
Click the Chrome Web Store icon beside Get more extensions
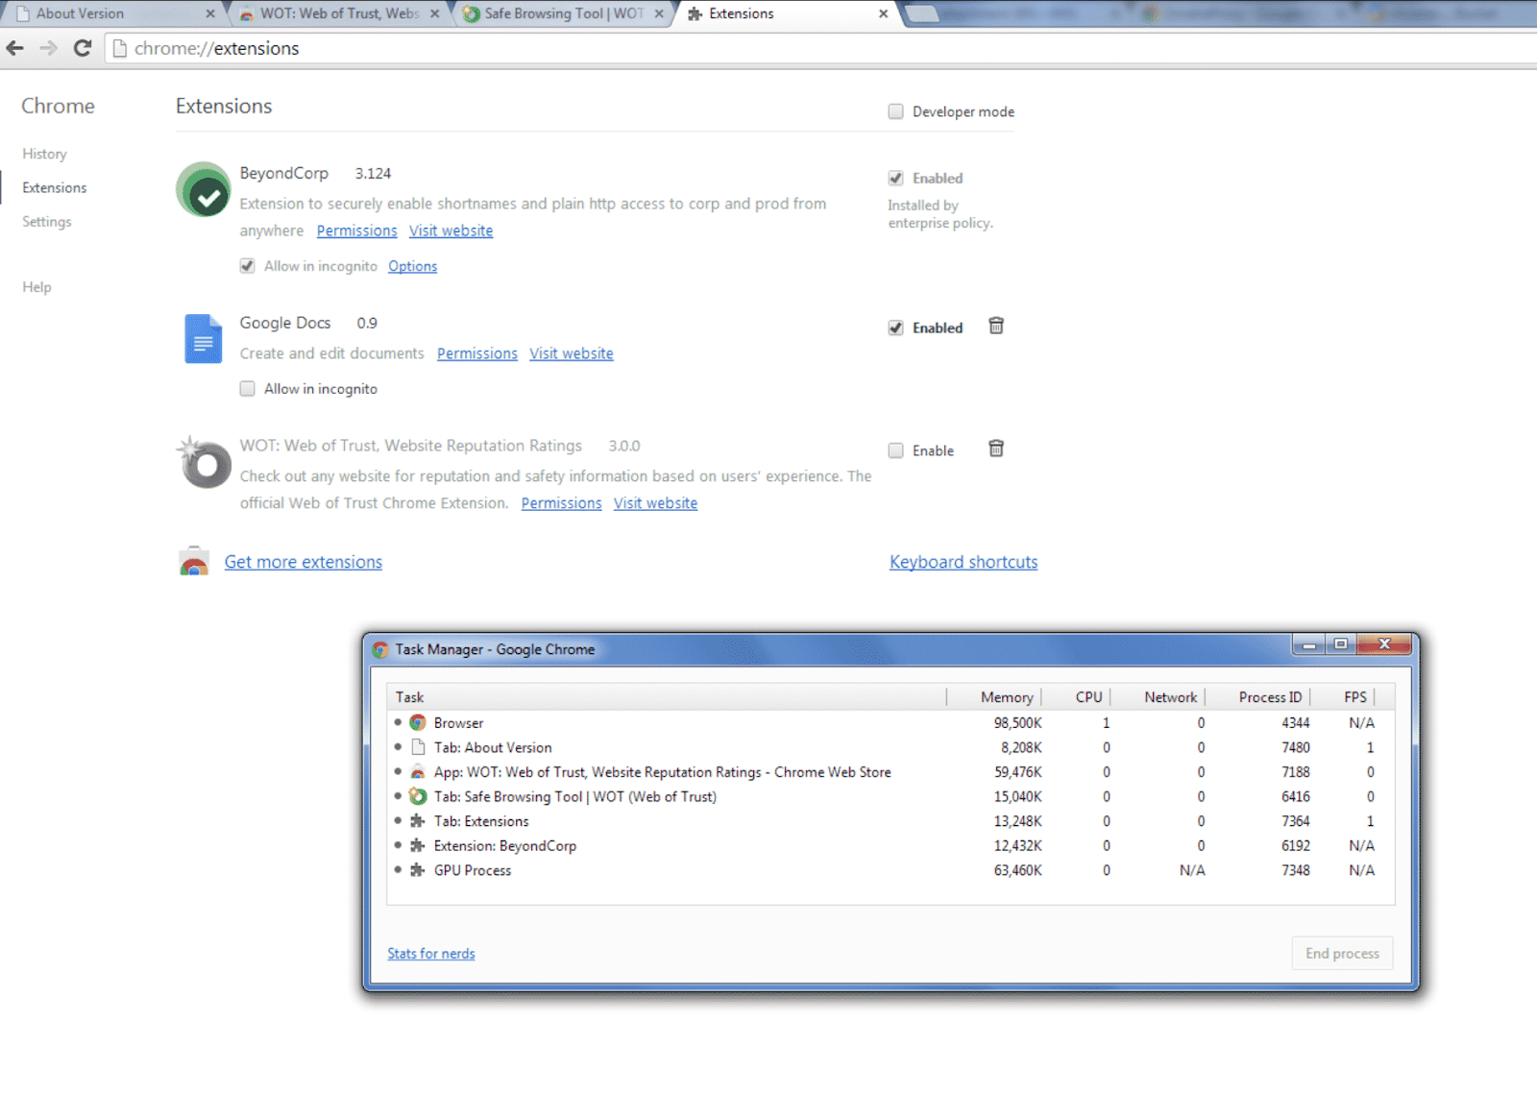pos(195,561)
